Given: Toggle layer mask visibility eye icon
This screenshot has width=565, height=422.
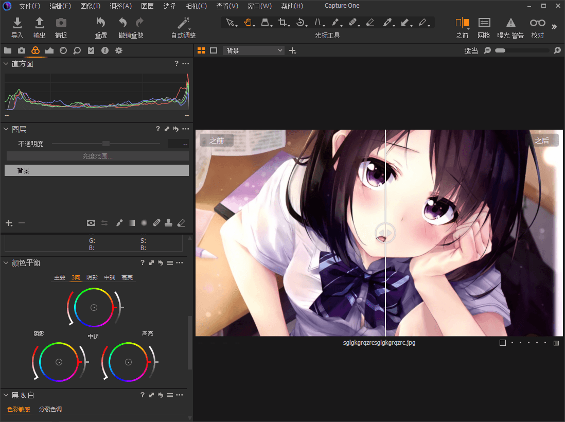Looking at the screenshot, I should 91,223.
